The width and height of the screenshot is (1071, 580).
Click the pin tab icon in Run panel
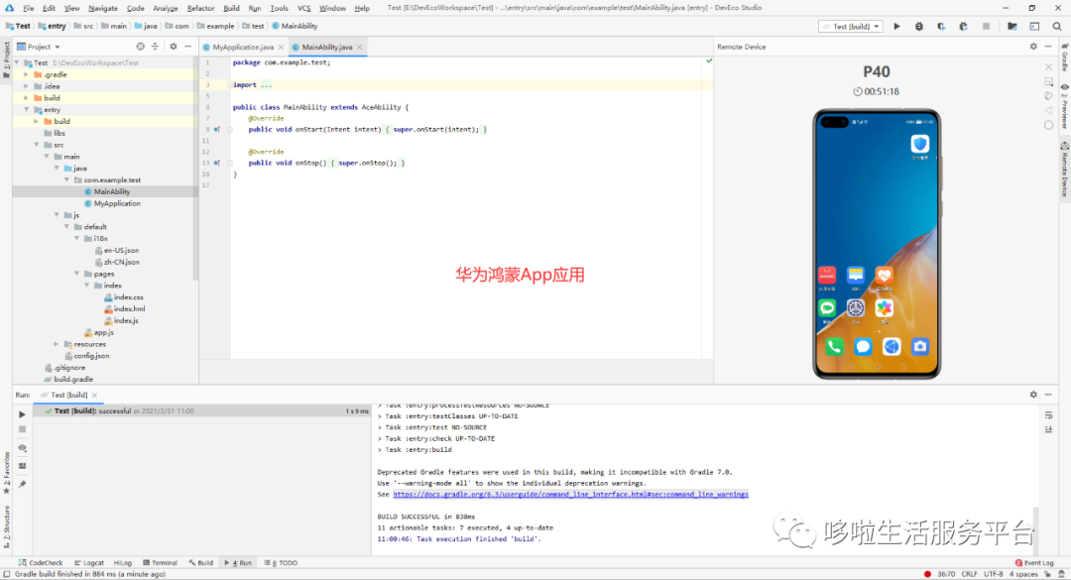[x=22, y=485]
